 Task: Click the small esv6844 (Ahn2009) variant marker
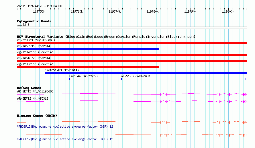69,79
